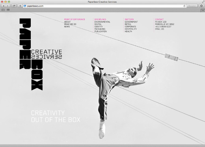Close the Safari window with red button
This screenshot has width=205, height=147.
pos(2,2)
